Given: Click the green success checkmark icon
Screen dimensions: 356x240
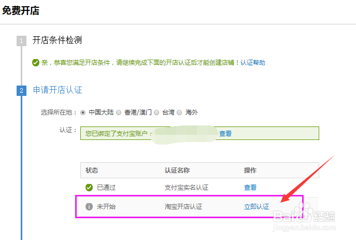Looking at the screenshot, I should (36, 63).
